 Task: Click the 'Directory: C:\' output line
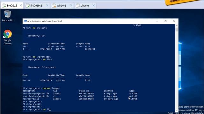tap(36, 36)
